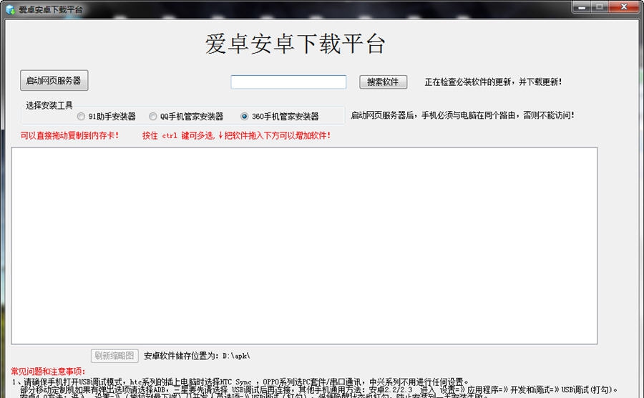Viewport: 644px width, 398px height.
Task: Click the text 可以直接拖动复制到内存卡!
Action: [70, 135]
